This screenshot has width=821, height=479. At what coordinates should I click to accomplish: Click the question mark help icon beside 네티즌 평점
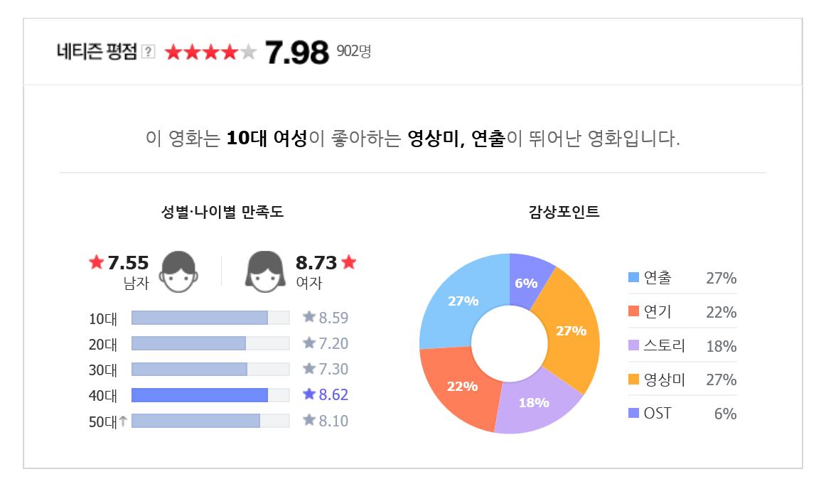[x=149, y=51]
